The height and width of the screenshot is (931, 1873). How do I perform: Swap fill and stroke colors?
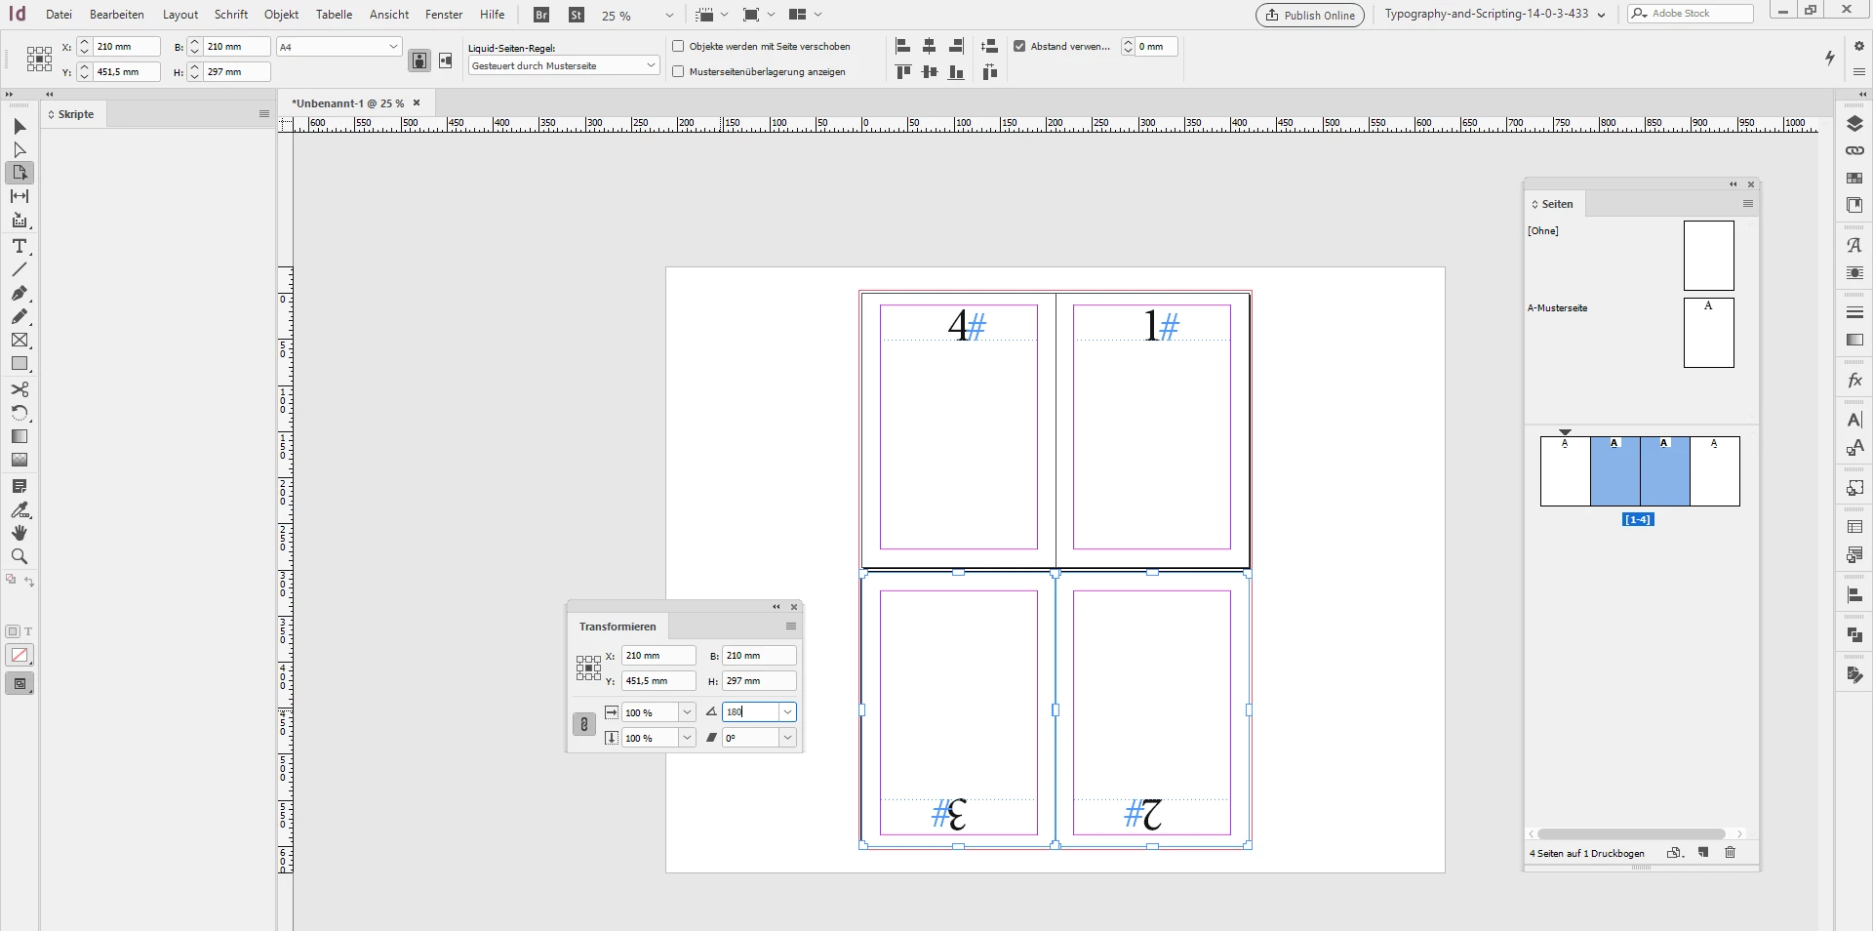pos(29,582)
